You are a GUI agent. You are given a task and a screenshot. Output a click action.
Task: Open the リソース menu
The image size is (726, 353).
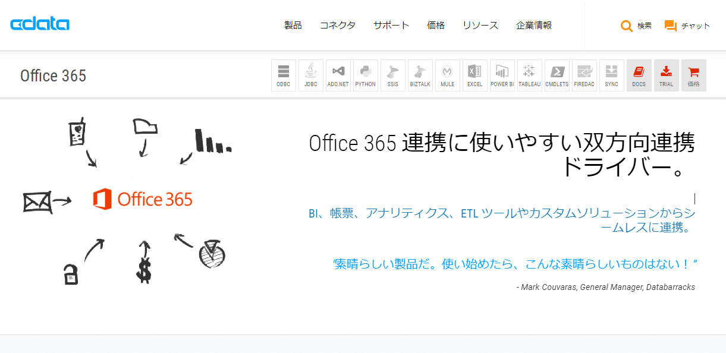480,25
